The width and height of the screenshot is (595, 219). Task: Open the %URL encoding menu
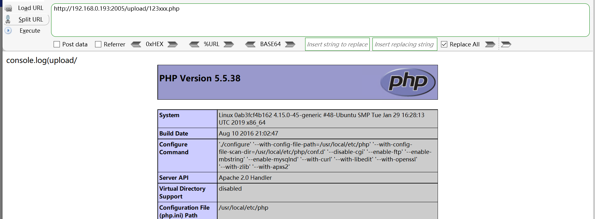pos(212,44)
